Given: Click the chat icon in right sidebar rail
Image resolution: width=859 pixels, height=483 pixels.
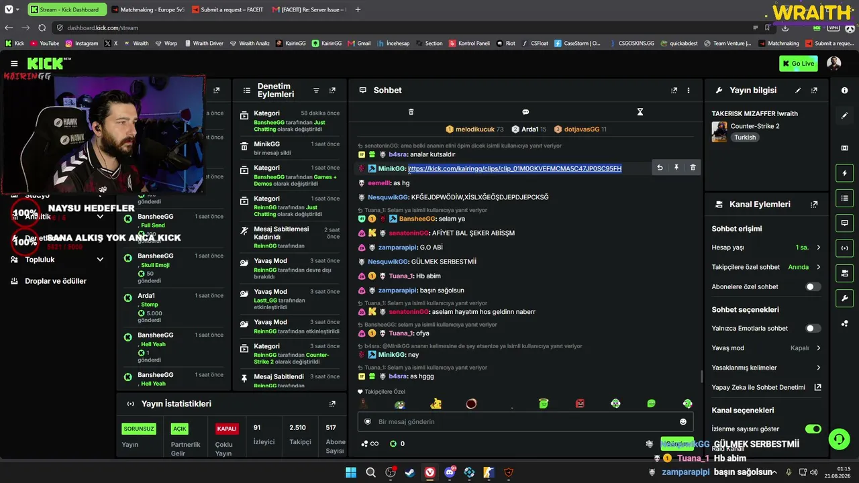Looking at the screenshot, I should (844, 223).
